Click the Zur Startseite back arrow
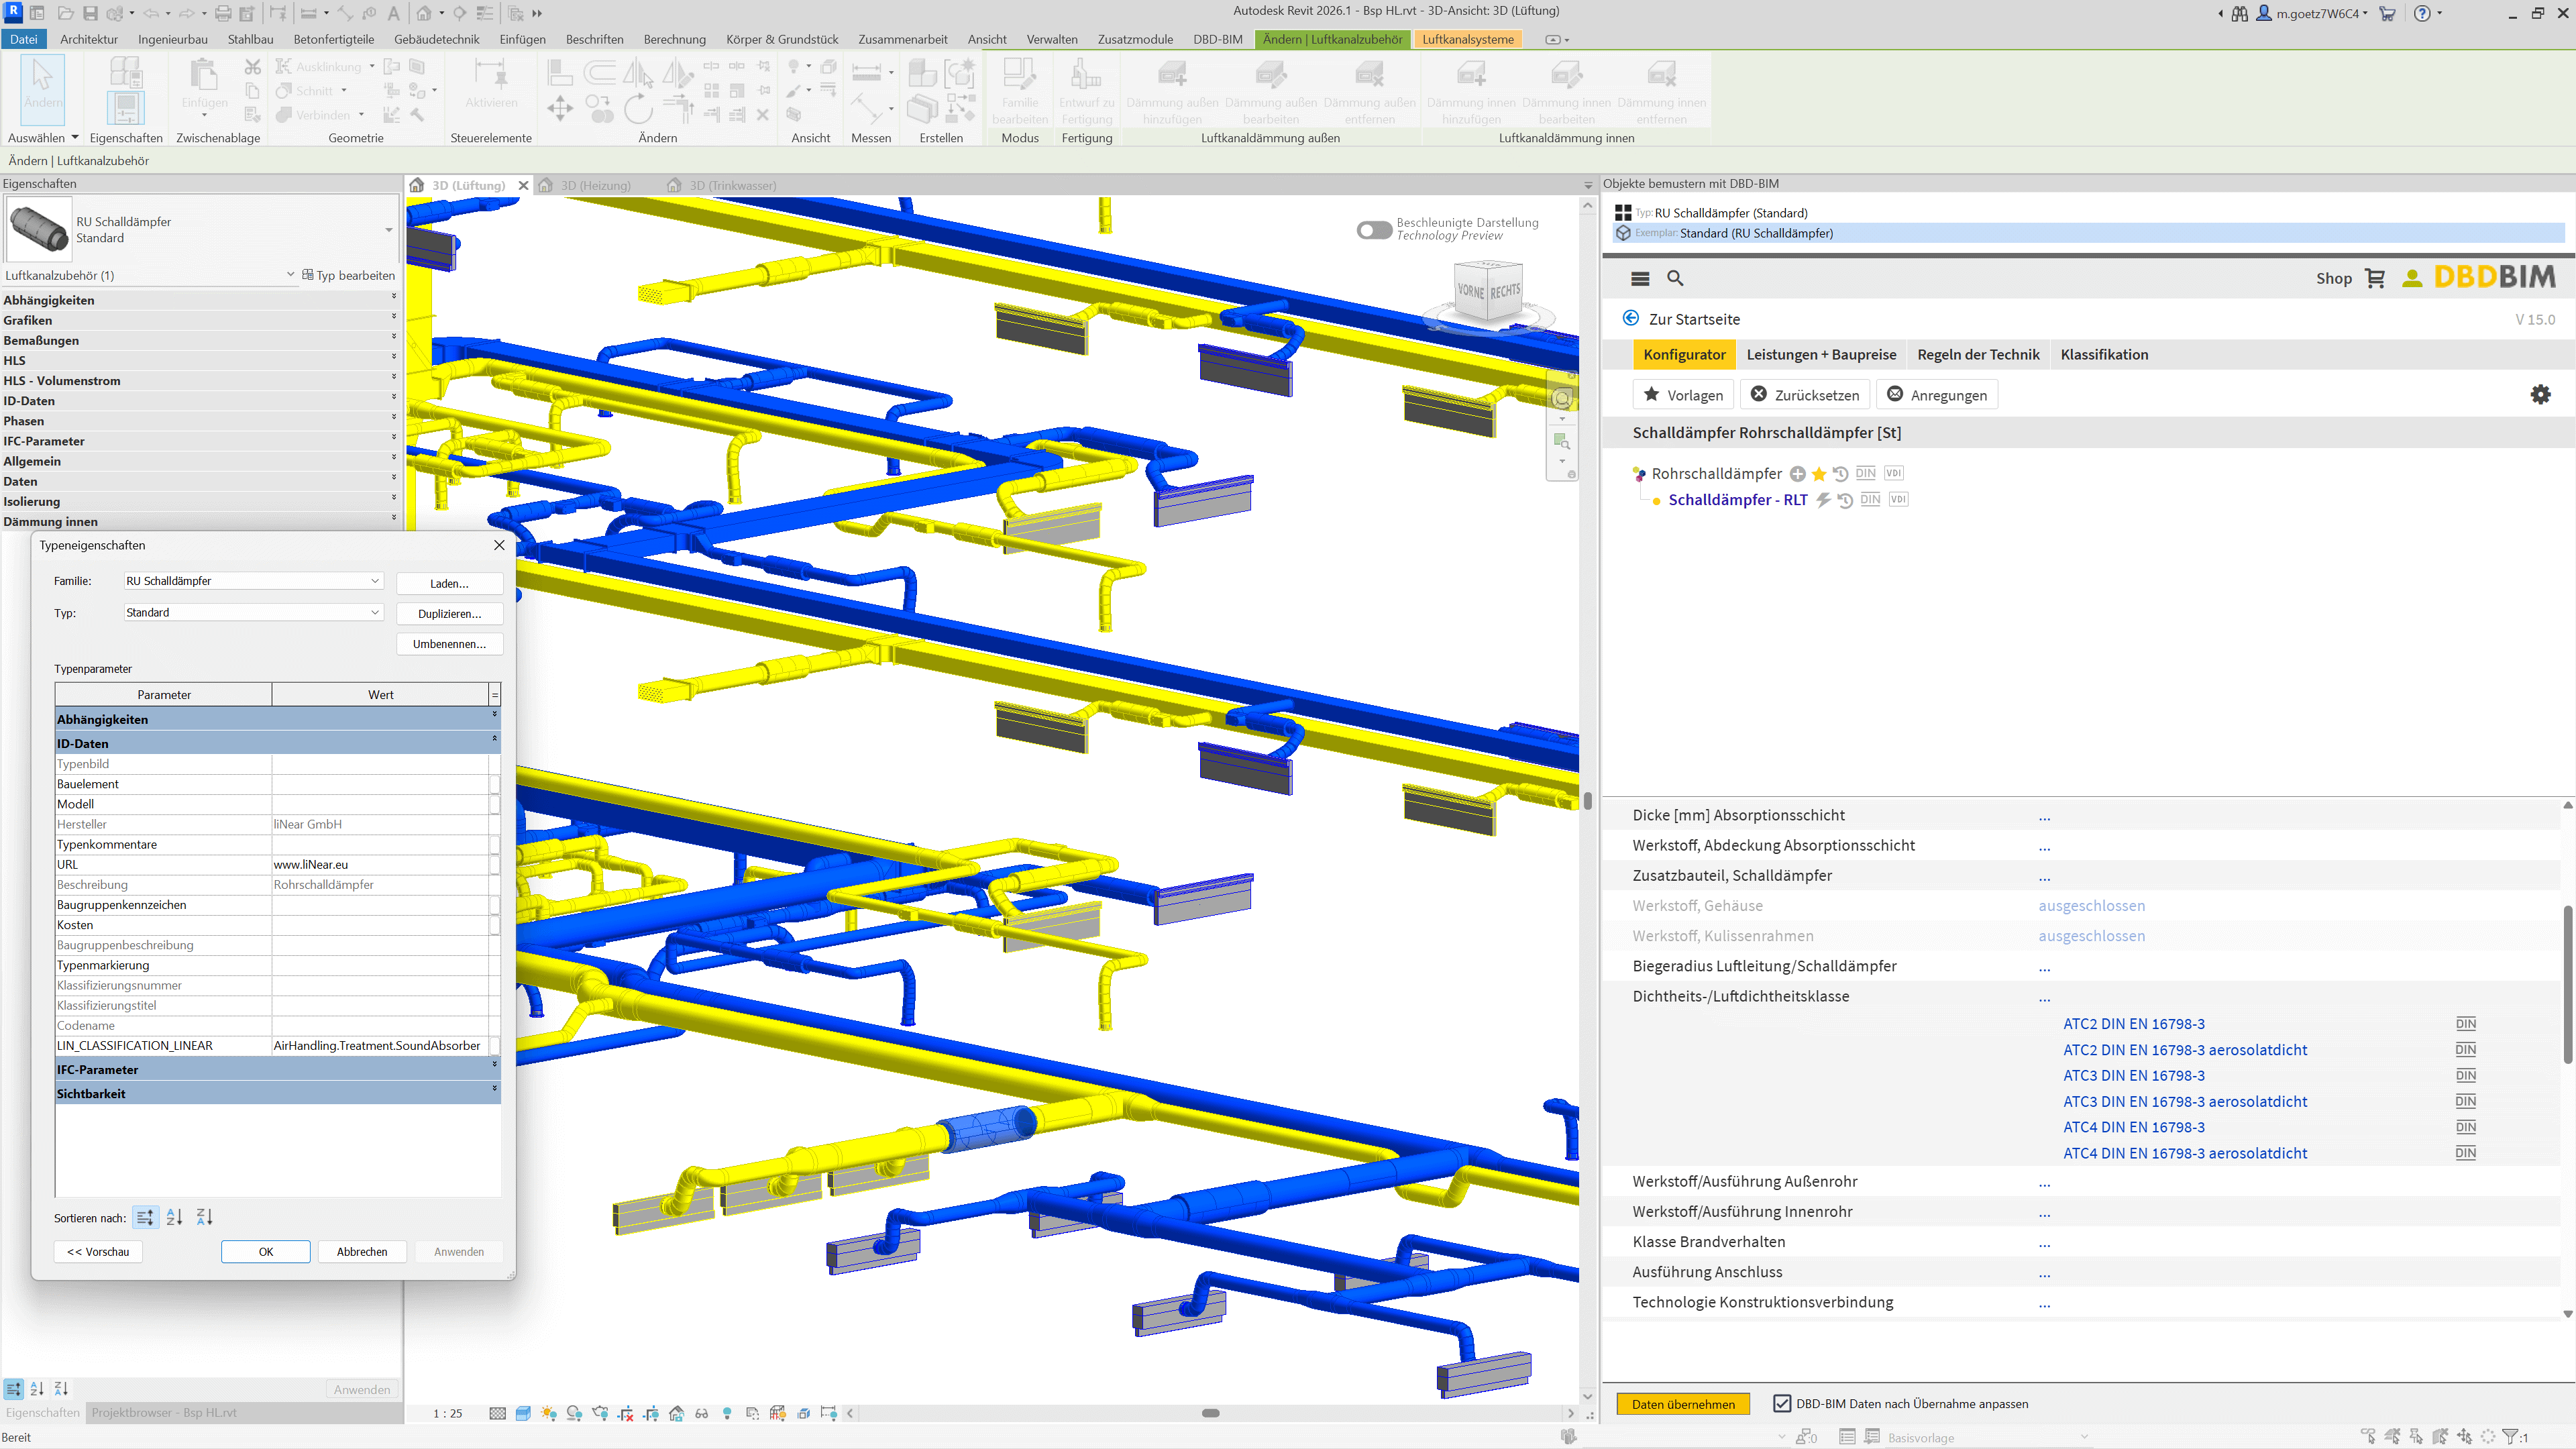The width and height of the screenshot is (2576, 1449). point(1631,318)
